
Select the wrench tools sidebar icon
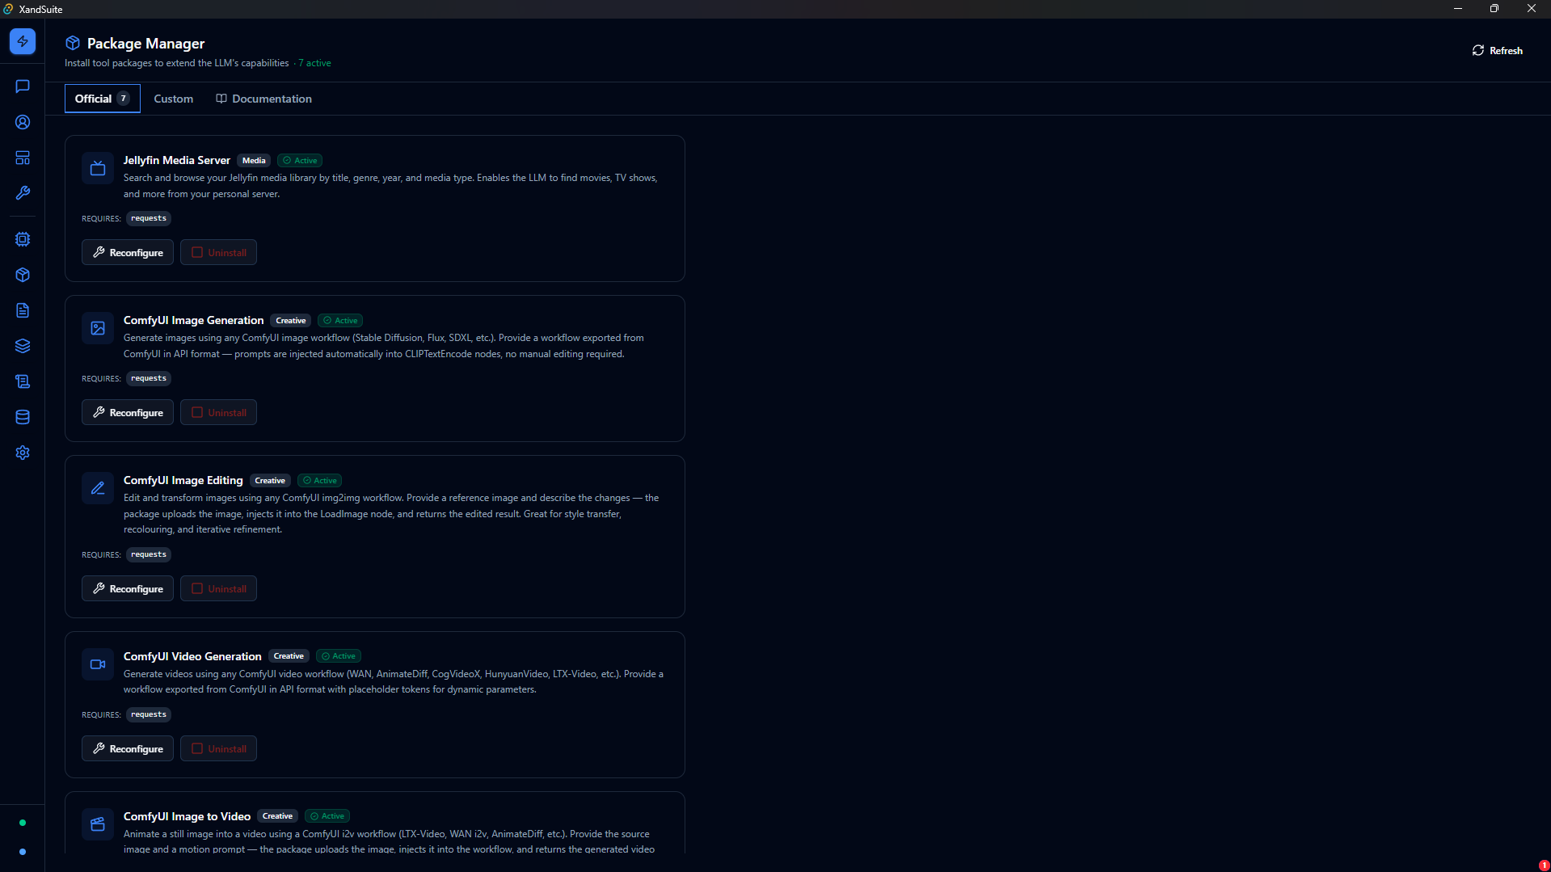click(22, 193)
